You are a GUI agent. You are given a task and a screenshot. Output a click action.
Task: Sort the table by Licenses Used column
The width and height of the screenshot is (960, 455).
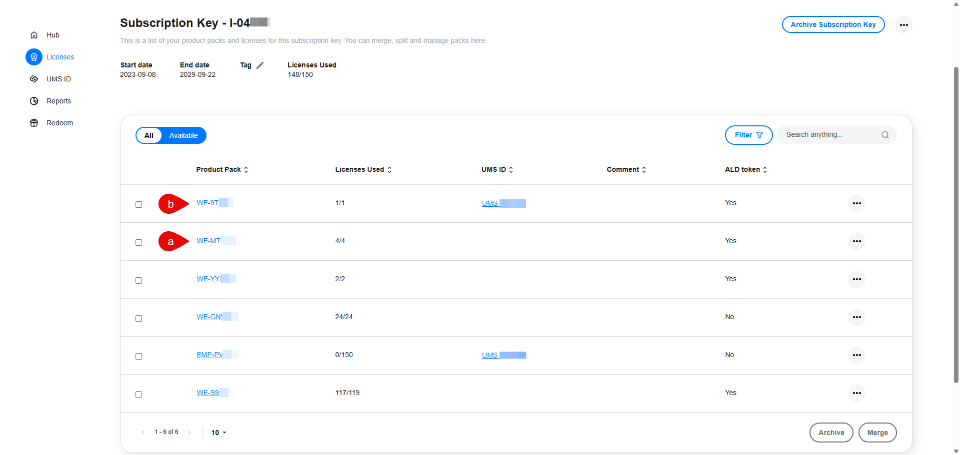tap(390, 169)
